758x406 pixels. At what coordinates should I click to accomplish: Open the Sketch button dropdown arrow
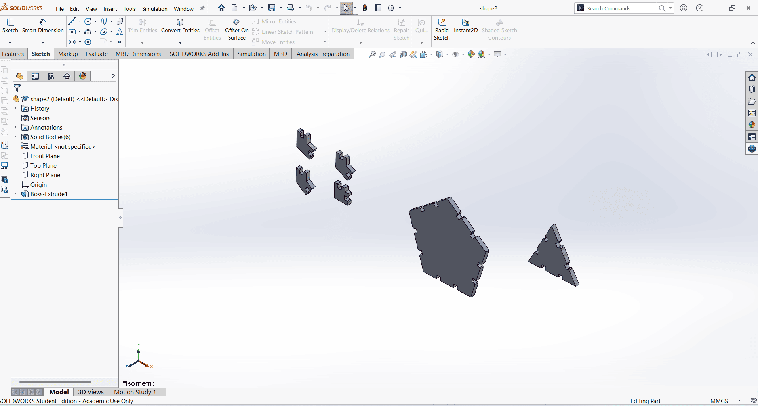click(10, 42)
